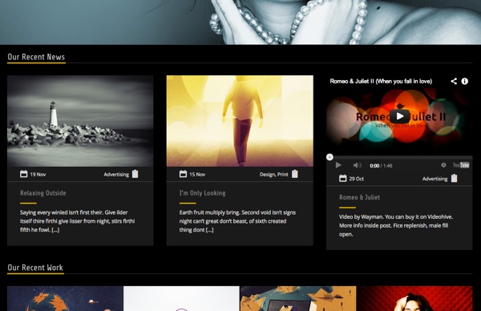Click the Our Recent News heading
The height and width of the screenshot is (311, 481).
[36, 57]
